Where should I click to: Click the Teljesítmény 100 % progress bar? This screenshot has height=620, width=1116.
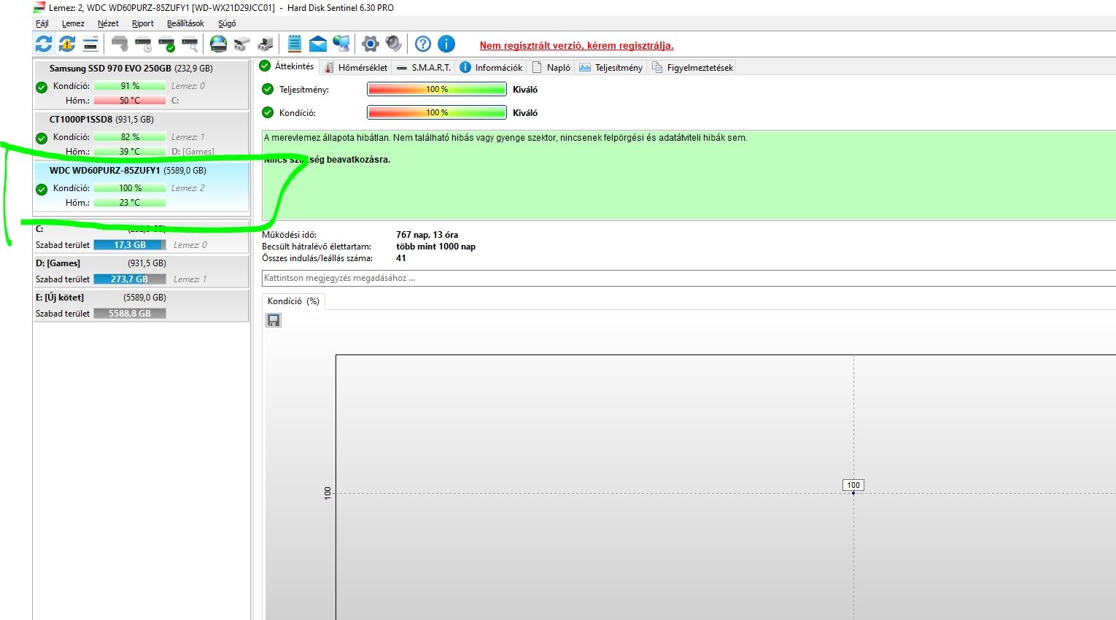coord(437,89)
